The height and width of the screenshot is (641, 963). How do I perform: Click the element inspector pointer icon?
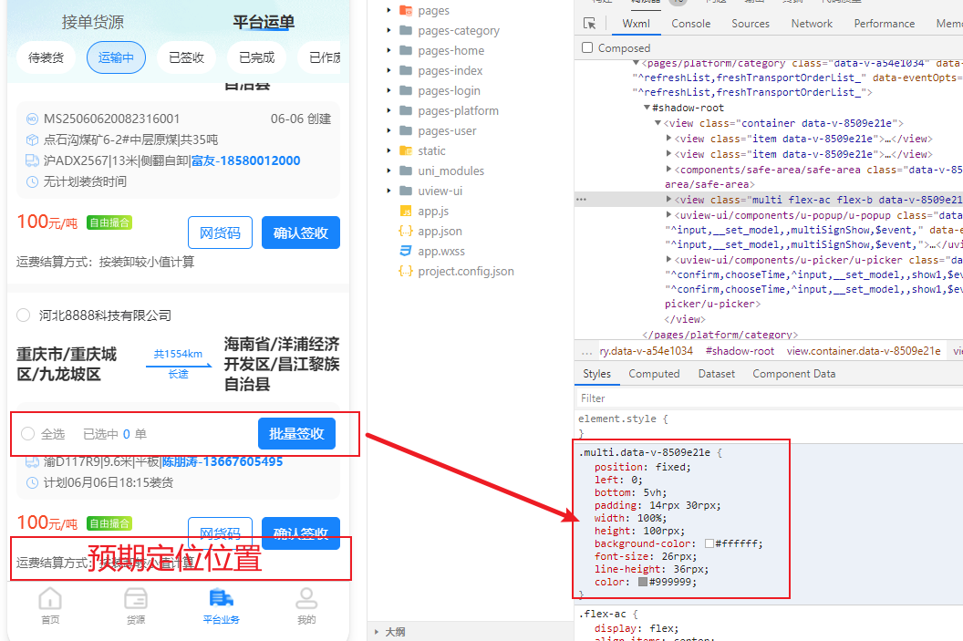[590, 24]
